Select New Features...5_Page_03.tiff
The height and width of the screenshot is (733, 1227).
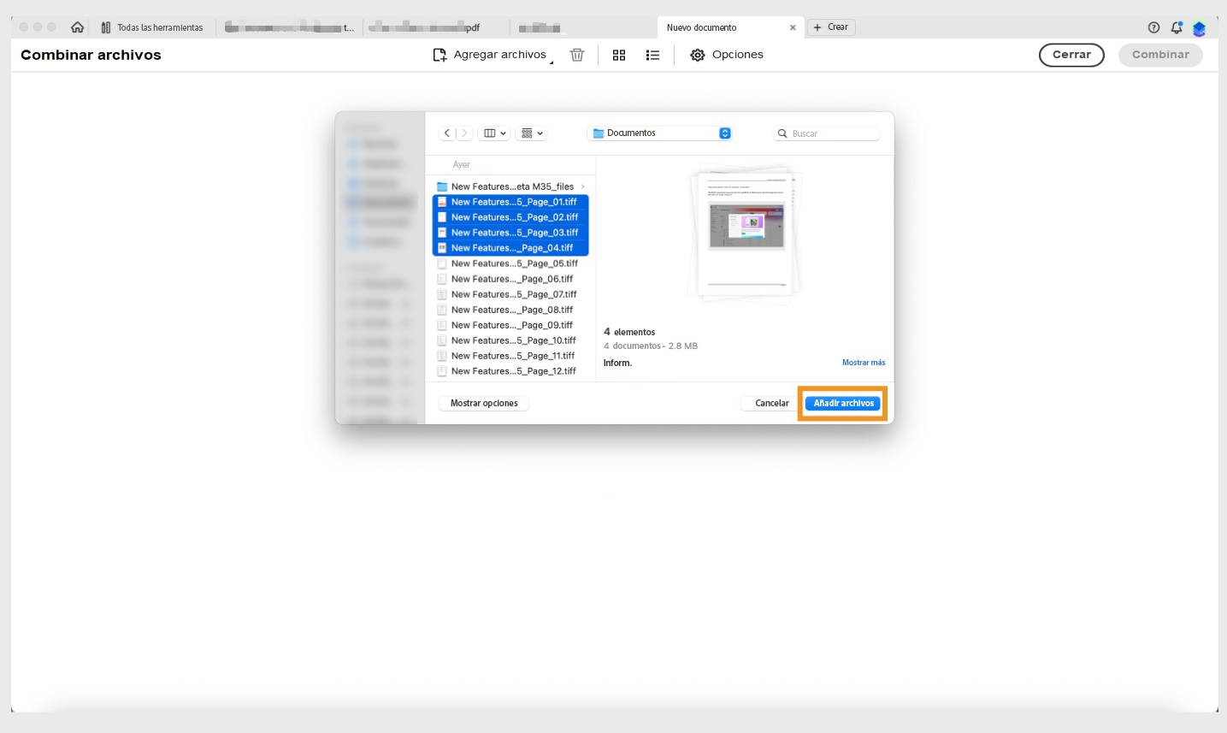(x=510, y=233)
